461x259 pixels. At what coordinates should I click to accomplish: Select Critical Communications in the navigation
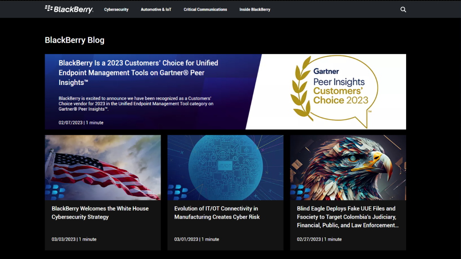coord(205,9)
